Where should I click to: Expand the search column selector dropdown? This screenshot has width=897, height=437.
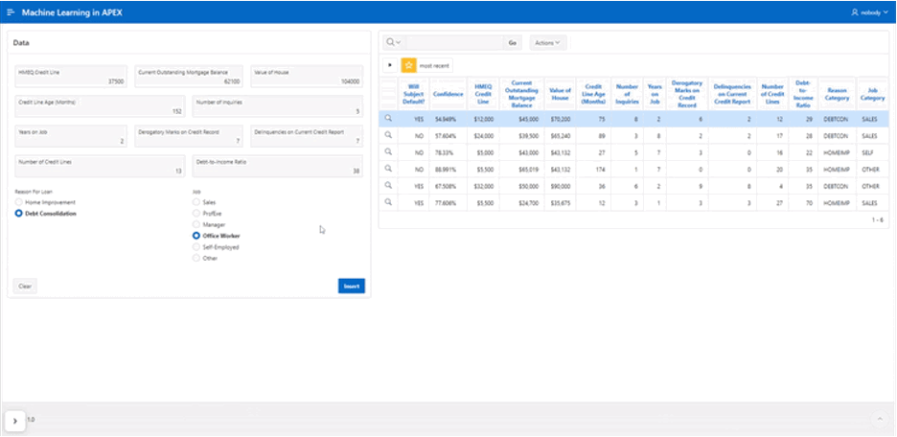(394, 42)
